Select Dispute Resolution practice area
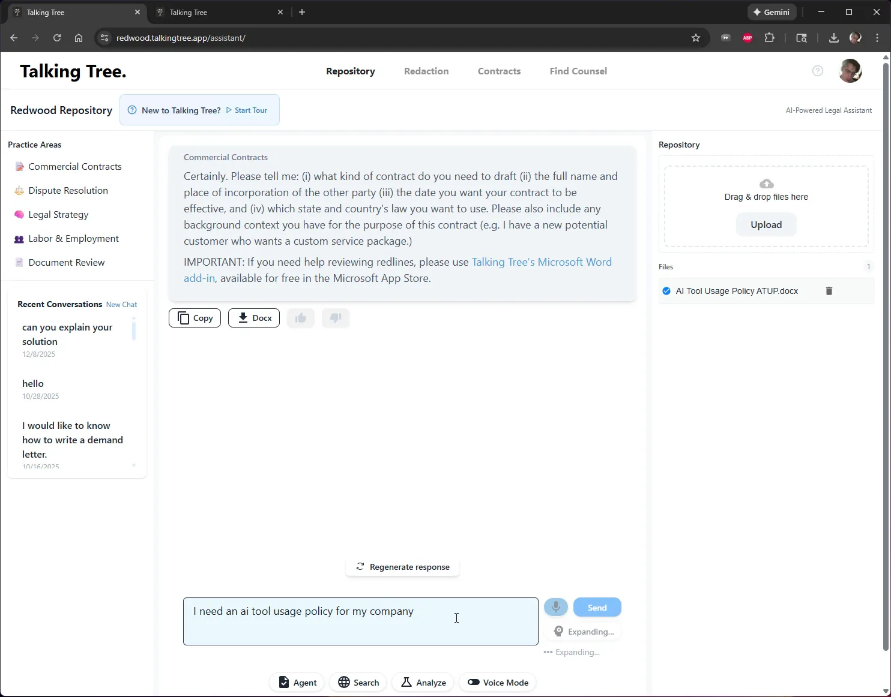Viewport: 891px width, 697px height. [x=68, y=191]
